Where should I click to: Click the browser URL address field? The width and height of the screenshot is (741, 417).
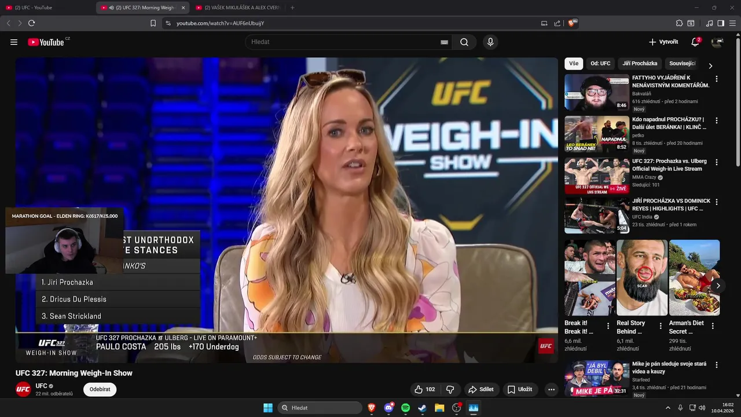[x=353, y=23]
